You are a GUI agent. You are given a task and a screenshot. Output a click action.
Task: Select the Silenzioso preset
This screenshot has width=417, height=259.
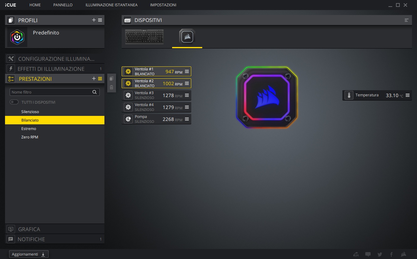click(x=55, y=112)
